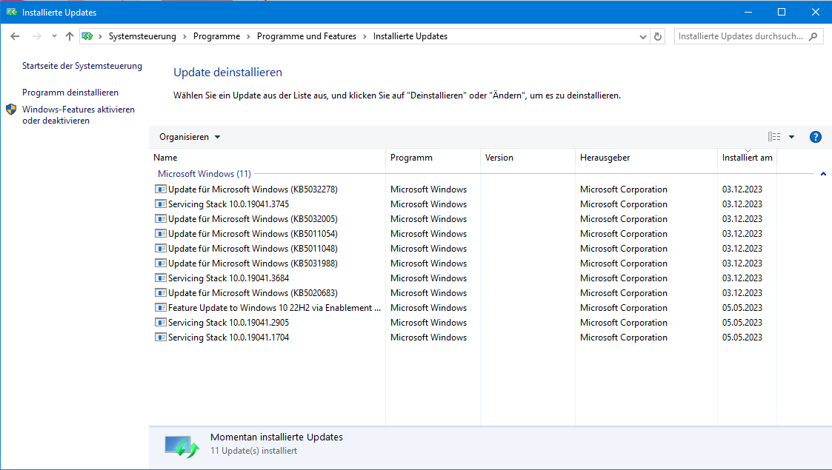Select Update für Microsoft Windows (KB5032005)

(253, 219)
